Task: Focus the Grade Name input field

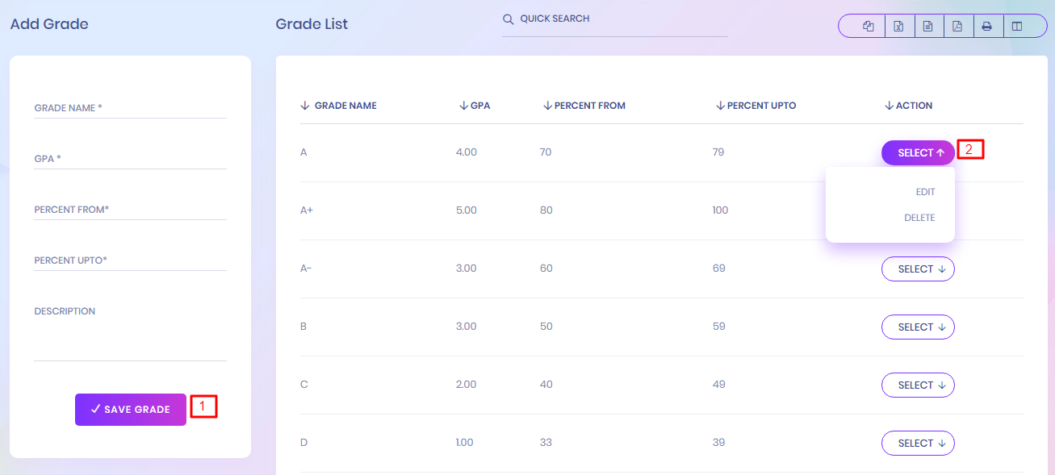Action: point(130,108)
